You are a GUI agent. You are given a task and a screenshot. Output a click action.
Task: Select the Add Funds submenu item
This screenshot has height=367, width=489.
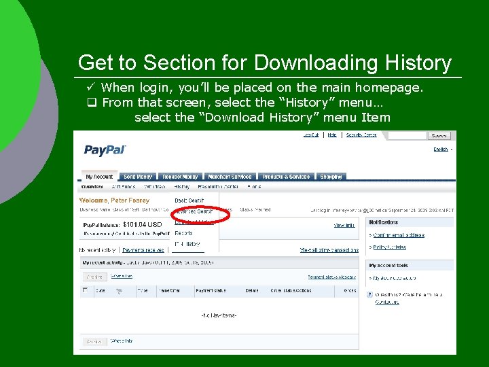tap(124, 187)
